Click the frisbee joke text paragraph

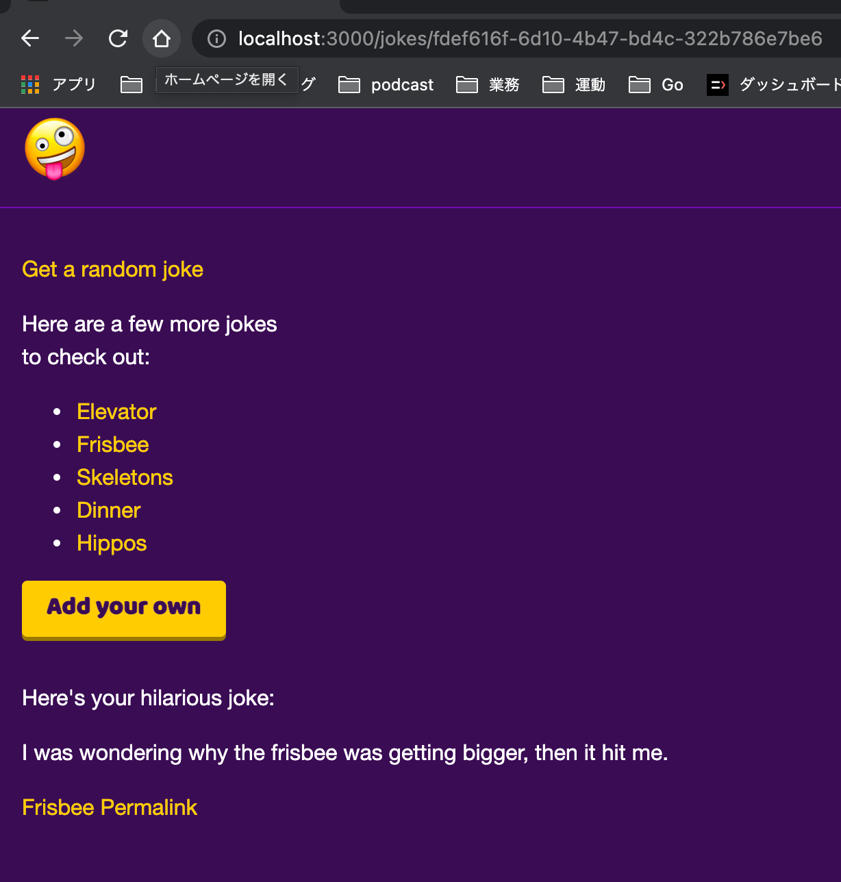[344, 753]
